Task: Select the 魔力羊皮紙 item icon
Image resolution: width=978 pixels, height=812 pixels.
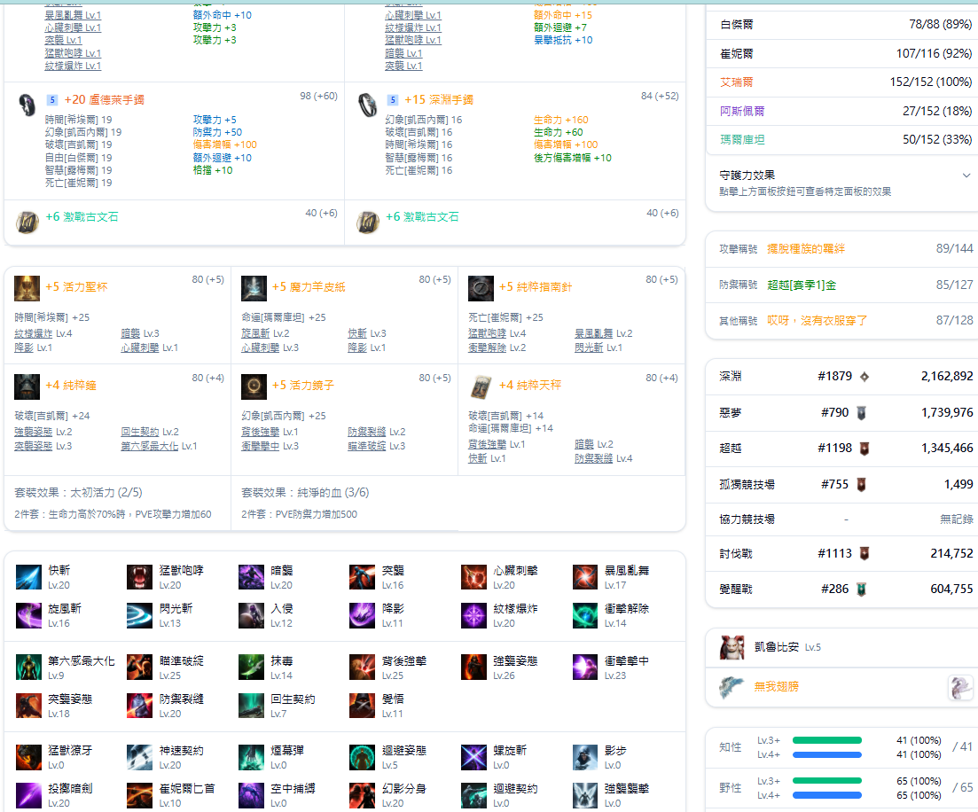Action: click(x=254, y=288)
